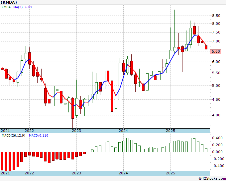The width and height of the screenshot is (226, 181).
Task: Click the last green MACD histogram bar
Action: (x=206, y=150)
